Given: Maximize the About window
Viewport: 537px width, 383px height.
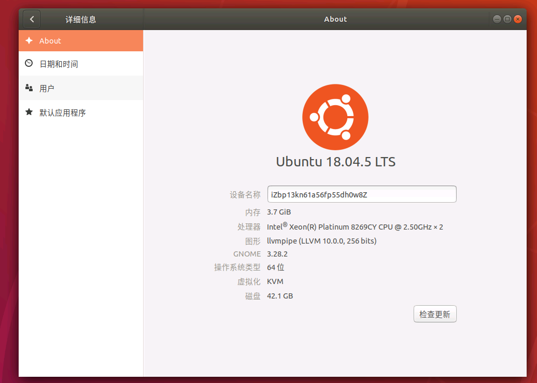Looking at the screenshot, I should pyautogui.click(x=507, y=19).
